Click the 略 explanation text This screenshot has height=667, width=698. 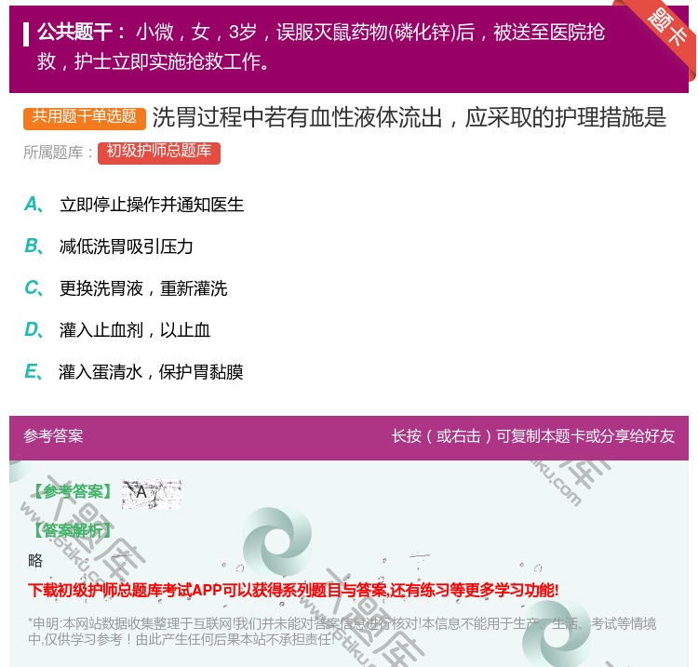click(35, 560)
